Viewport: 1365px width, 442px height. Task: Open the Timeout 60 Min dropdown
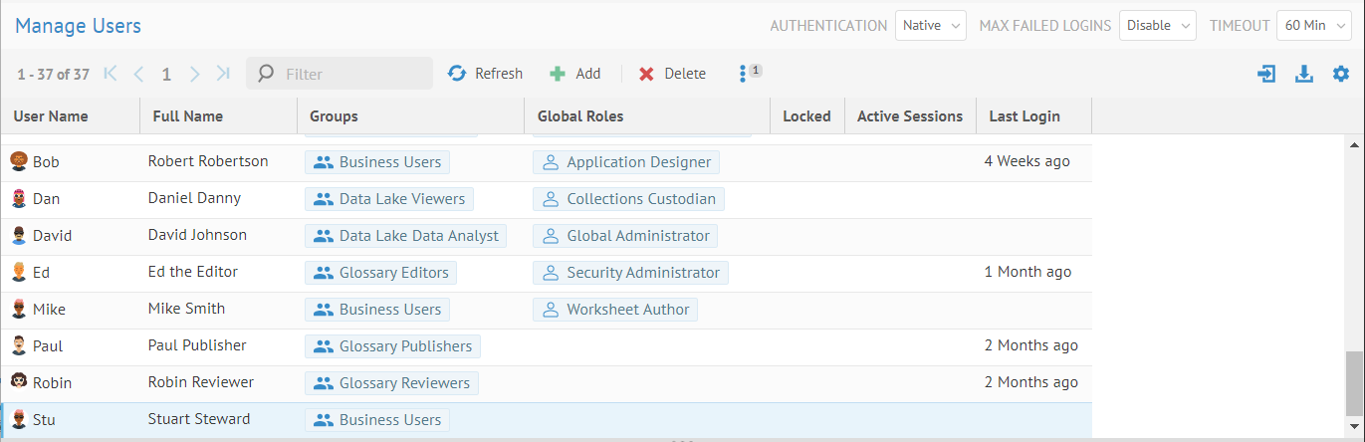[1313, 26]
